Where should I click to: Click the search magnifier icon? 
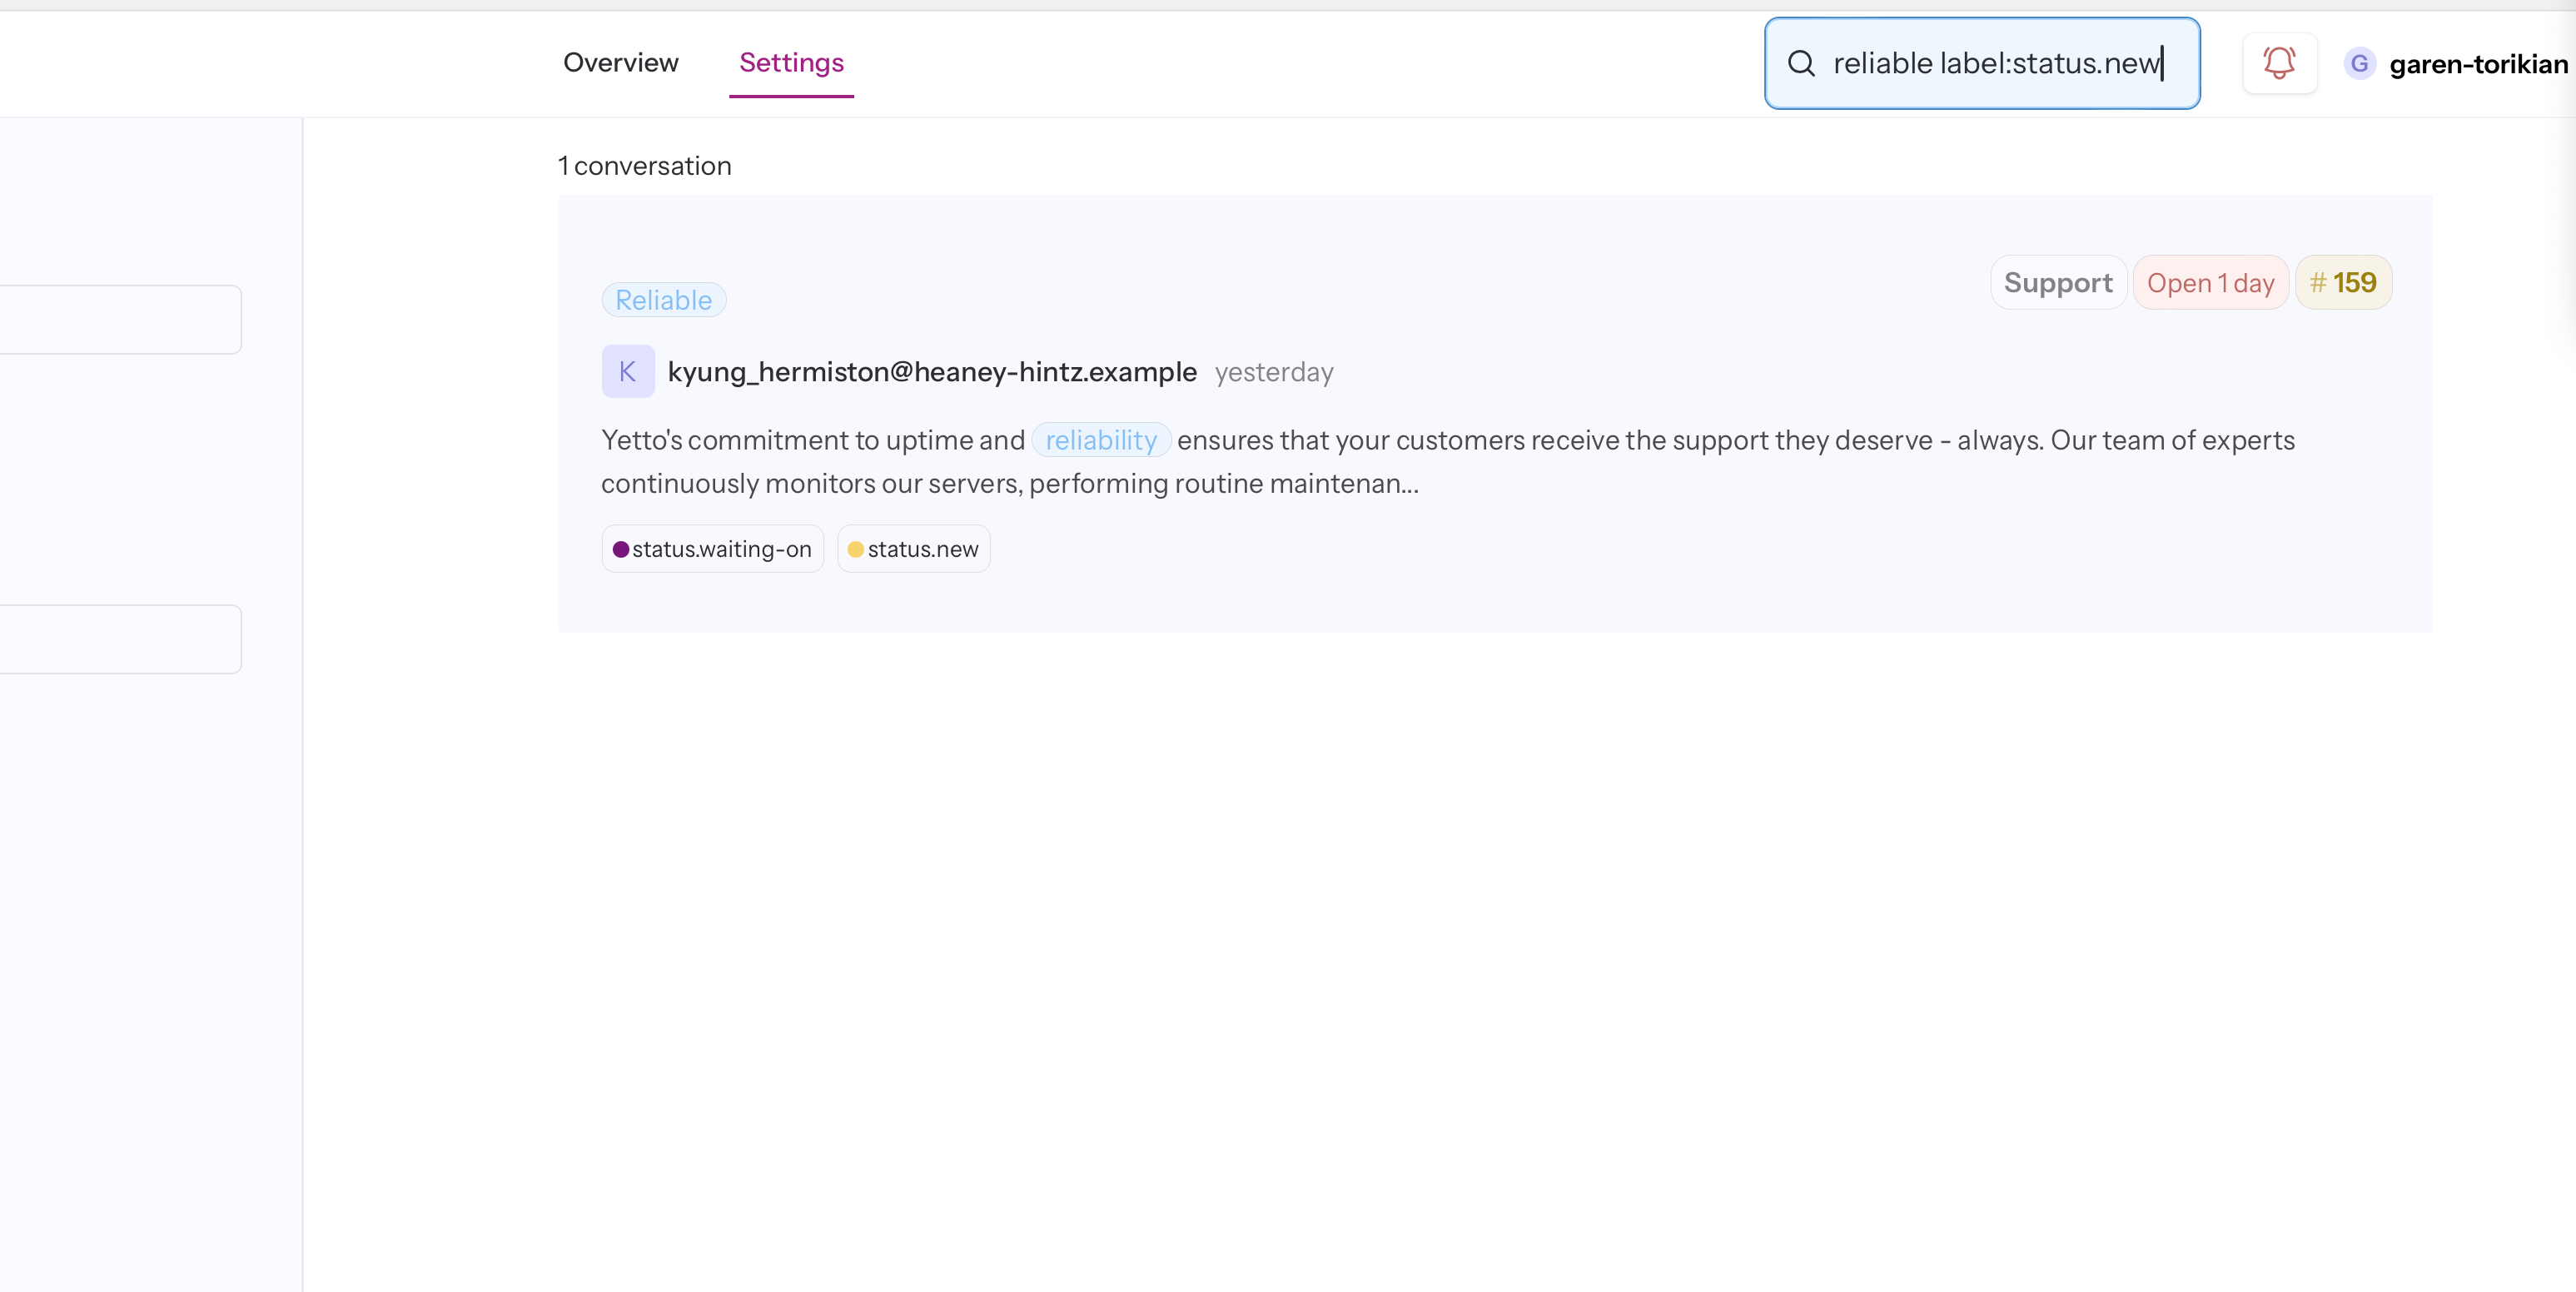pos(1801,63)
